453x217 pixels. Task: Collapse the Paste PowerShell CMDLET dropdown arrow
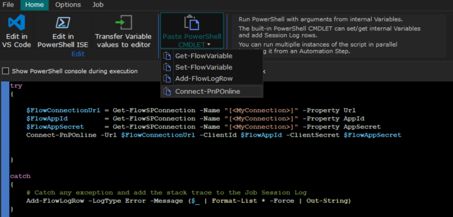(x=209, y=44)
